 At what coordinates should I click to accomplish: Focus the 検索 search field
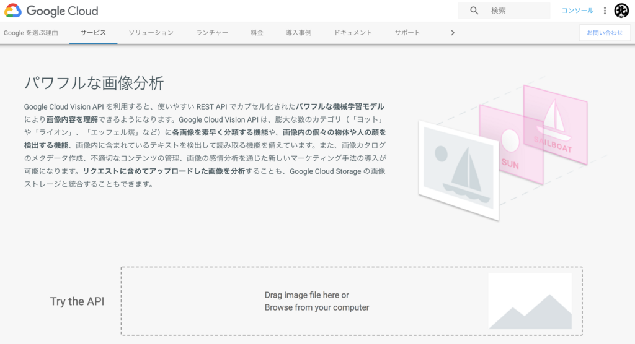point(504,11)
